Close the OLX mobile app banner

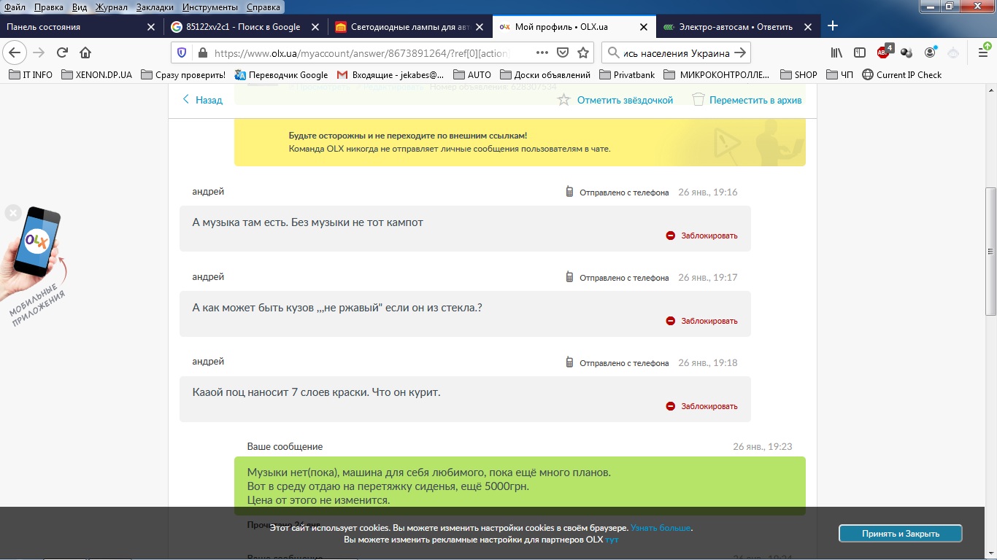(x=12, y=213)
